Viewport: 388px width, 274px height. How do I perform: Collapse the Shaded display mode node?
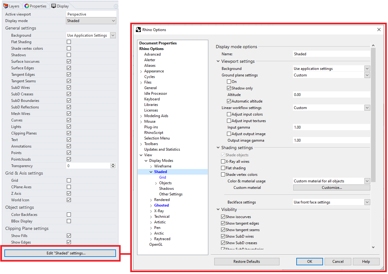click(151, 172)
